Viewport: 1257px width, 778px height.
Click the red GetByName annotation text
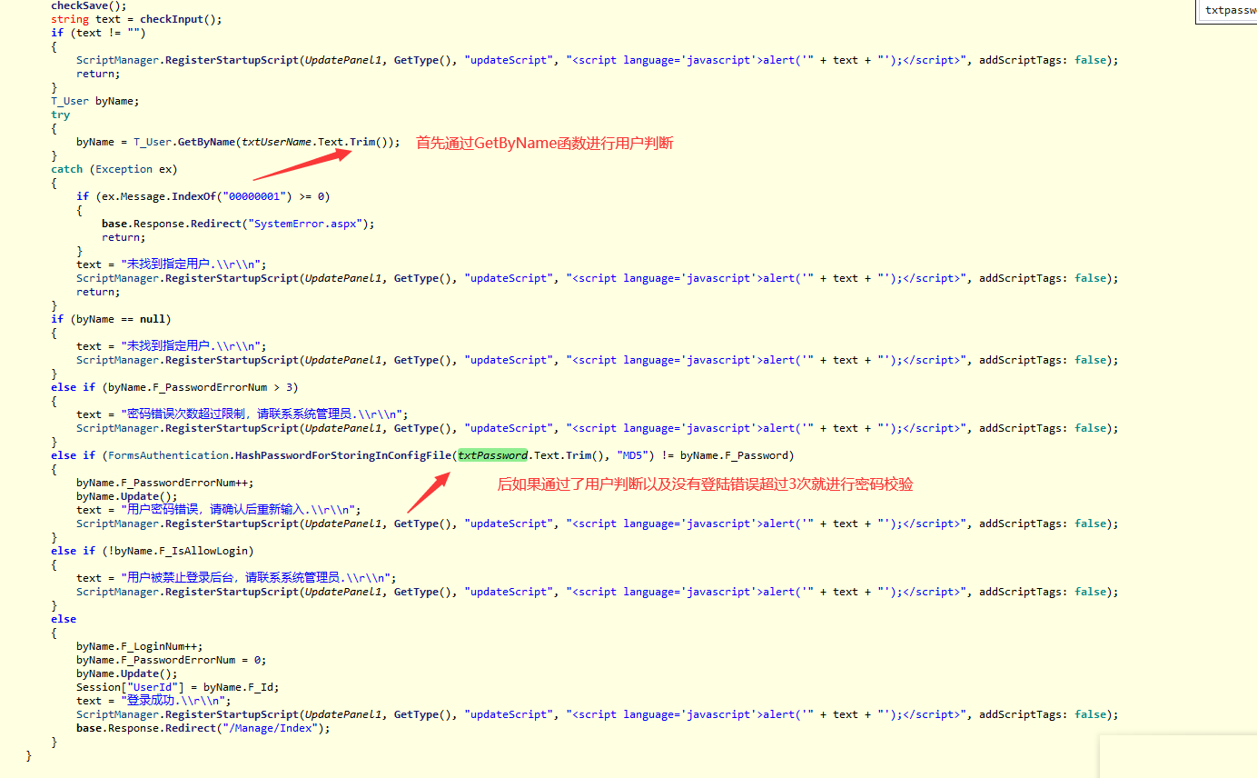coord(545,143)
